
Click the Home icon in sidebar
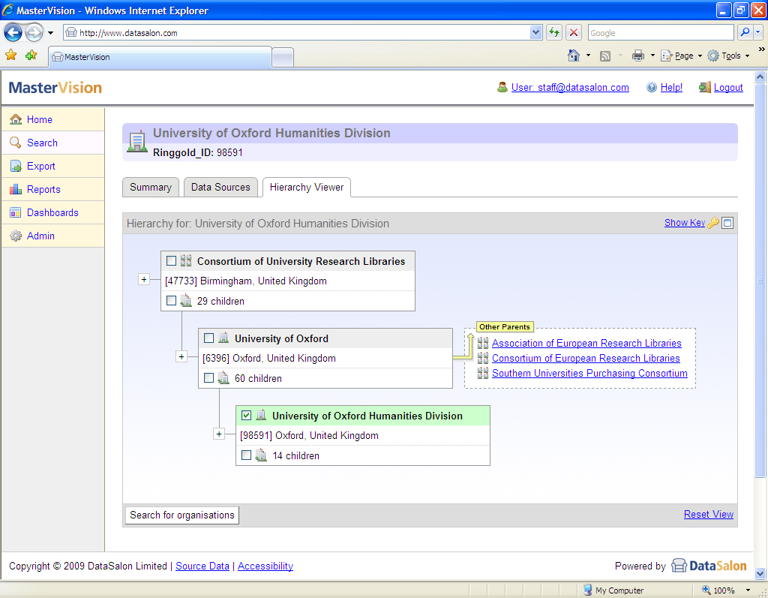coord(16,119)
